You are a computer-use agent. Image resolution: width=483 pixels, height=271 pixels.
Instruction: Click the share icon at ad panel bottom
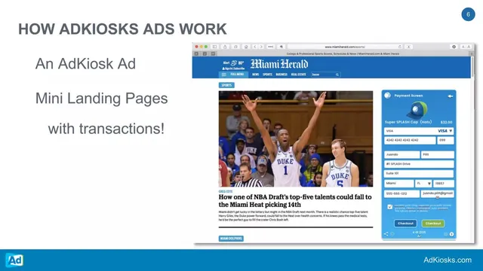[386, 234]
